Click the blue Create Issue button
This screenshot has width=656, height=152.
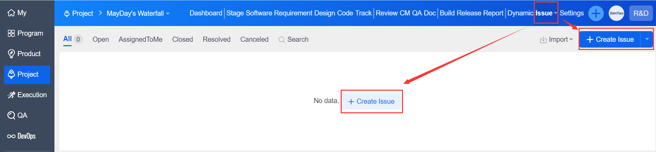tap(610, 39)
